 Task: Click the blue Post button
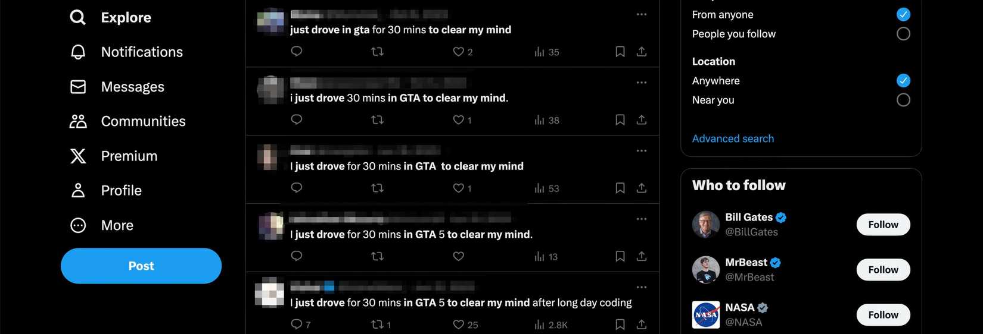pos(141,266)
